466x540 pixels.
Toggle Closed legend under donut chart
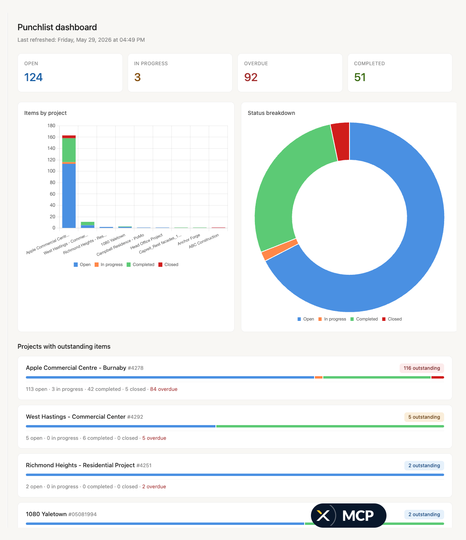click(x=392, y=319)
